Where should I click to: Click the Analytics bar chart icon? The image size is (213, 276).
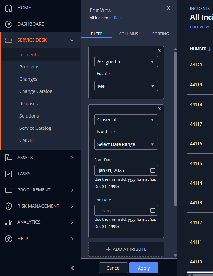pyautogui.click(x=9, y=222)
